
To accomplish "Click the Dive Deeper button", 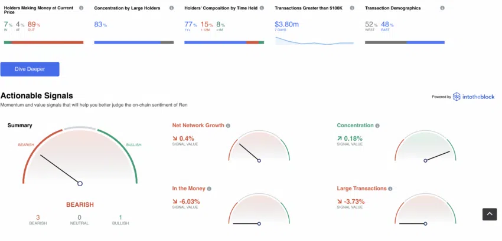I will pyautogui.click(x=30, y=69).
